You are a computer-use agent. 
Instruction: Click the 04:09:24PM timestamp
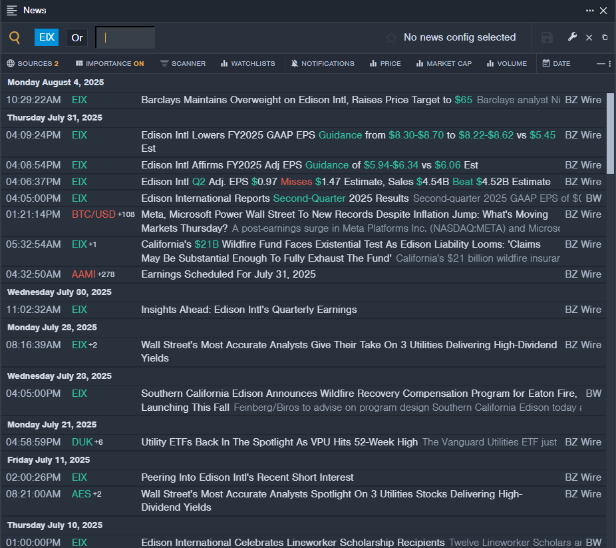33,135
